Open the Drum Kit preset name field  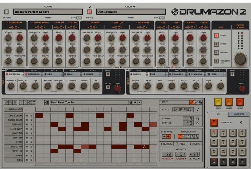click(131, 12)
